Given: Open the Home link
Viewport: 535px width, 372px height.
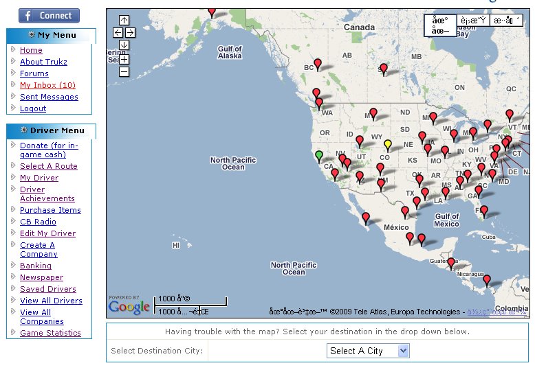Looking at the screenshot, I should coord(31,50).
